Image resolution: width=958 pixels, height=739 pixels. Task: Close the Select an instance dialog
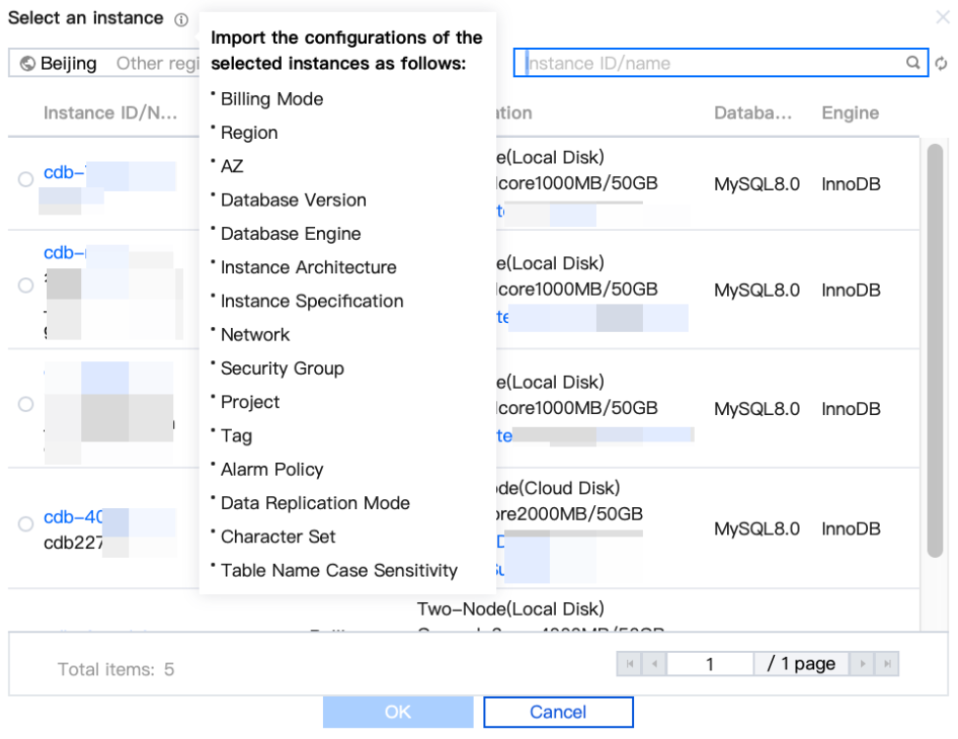941,18
